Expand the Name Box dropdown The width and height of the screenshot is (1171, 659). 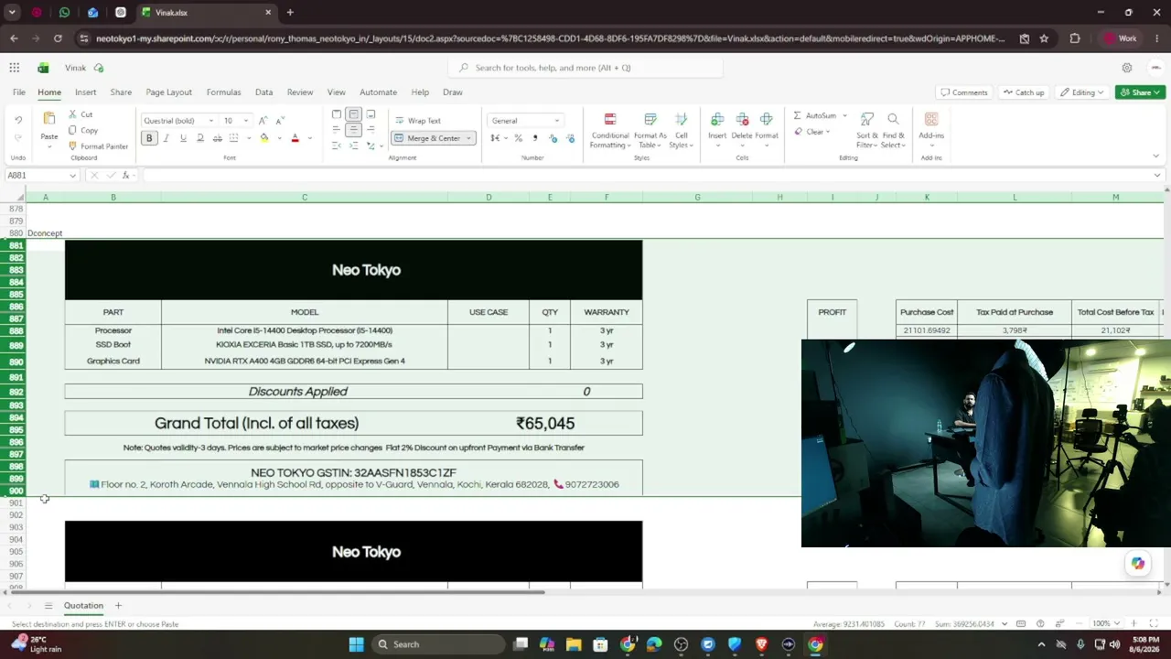point(72,175)
